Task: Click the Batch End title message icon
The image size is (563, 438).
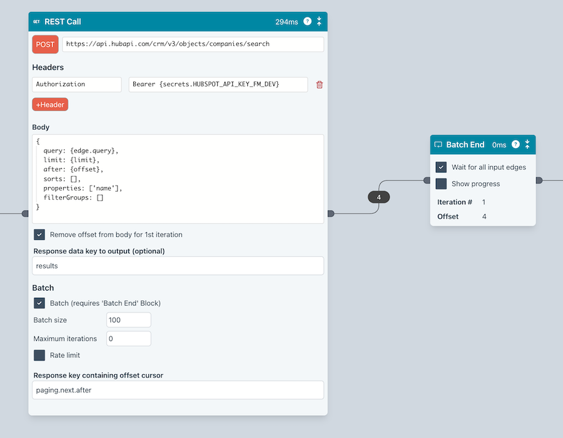Action: point(438,145)
